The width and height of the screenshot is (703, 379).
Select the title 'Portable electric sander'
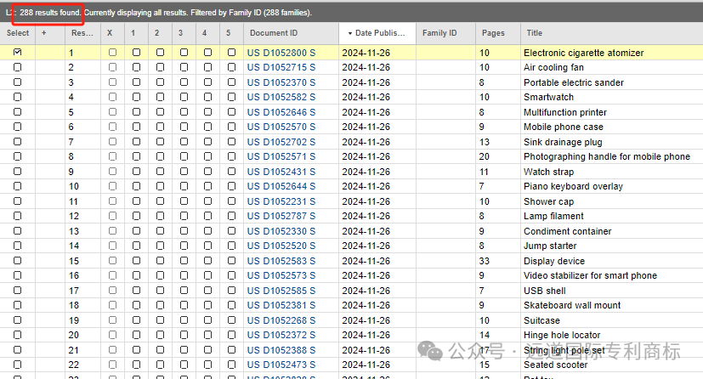pyautogui.click(x=574, y=82)
